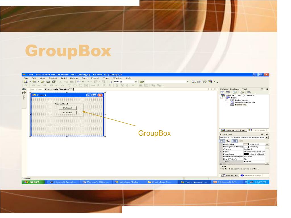Click the Copy toolbar icon
Screen dimensions: 291x218
point(66,82)
